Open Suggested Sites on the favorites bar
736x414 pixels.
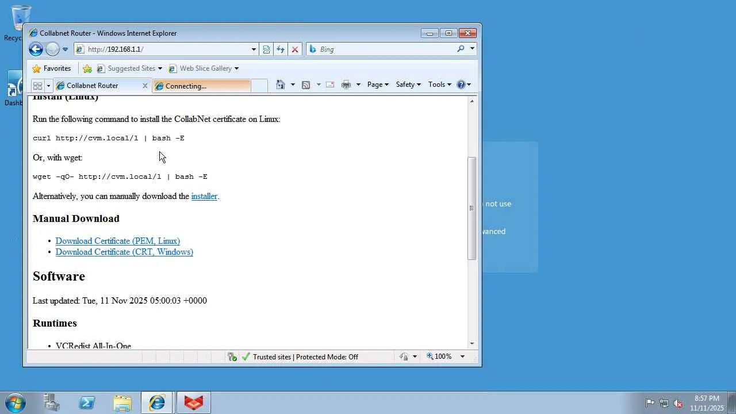(129, 68)
